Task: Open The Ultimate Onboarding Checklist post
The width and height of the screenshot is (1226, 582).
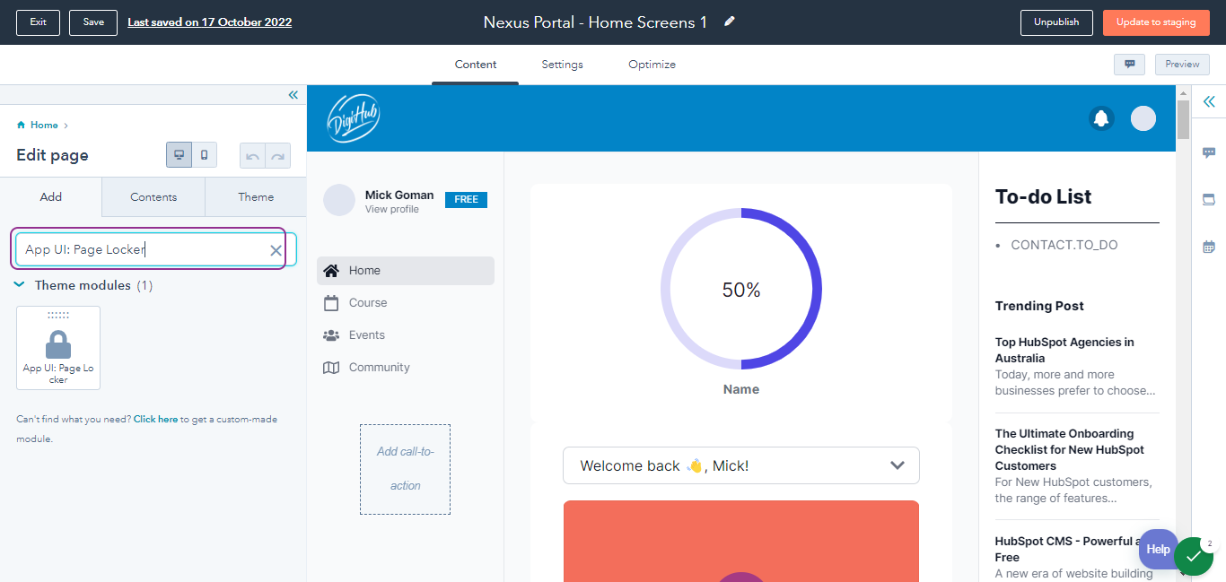Action: coord(1070,449)
